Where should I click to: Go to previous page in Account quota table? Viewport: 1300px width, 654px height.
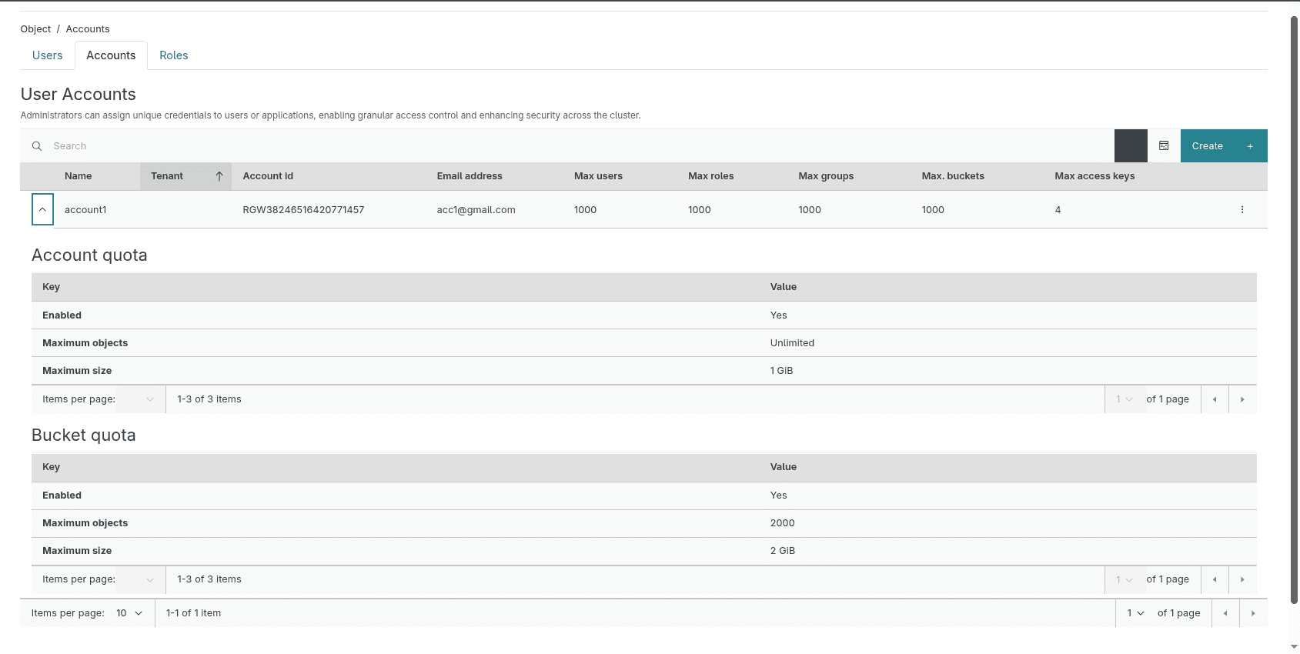click(1215, 399)
